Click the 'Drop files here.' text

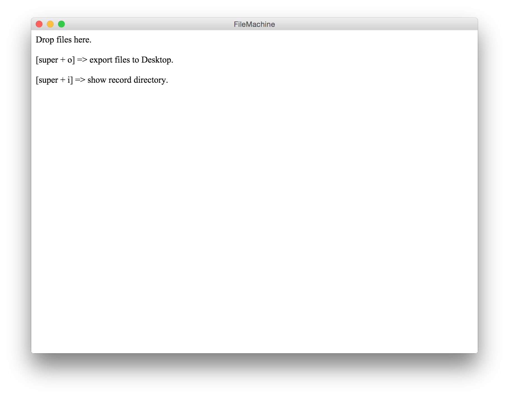click(64, 40)
